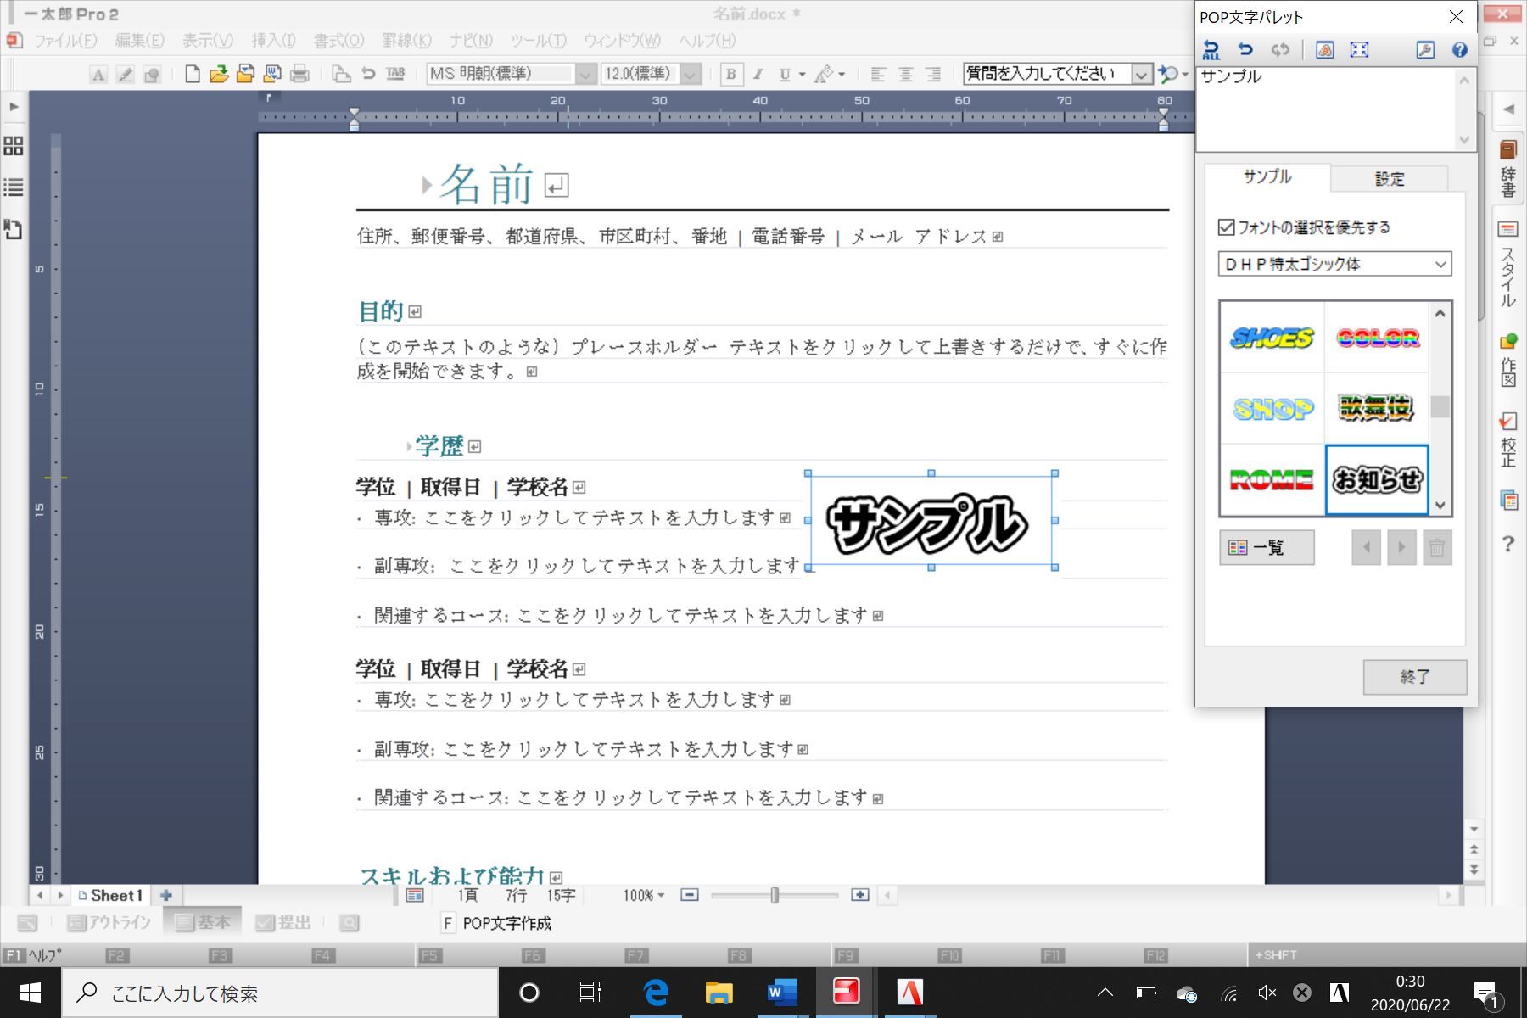Select the サンプル tab in POP palette
Image resolution: width=1527 pixels, height=1018 pixels.
pyautogui.click(x=1267, y=176)
